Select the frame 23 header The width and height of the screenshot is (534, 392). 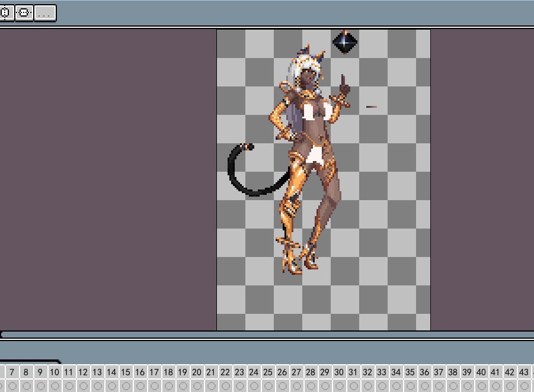pos(239,372)
